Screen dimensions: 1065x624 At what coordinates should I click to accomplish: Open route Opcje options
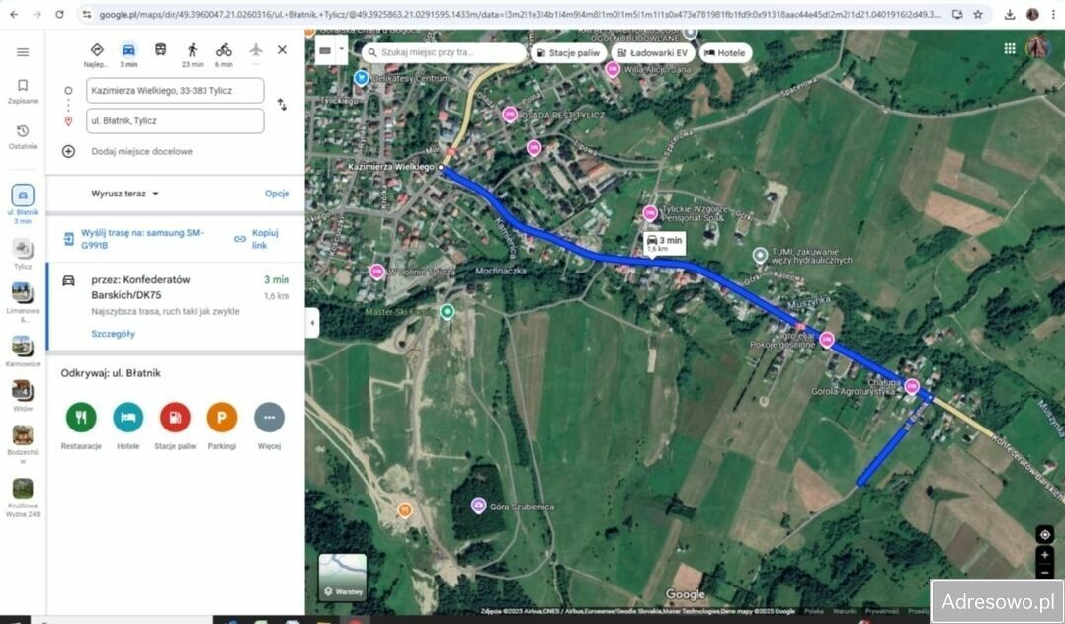[x=277, y=194]
